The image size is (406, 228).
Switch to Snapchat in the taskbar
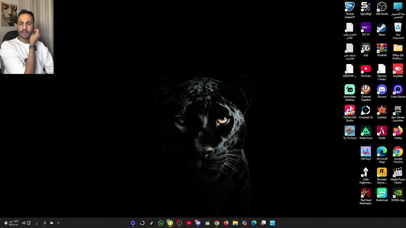point(170,223)
